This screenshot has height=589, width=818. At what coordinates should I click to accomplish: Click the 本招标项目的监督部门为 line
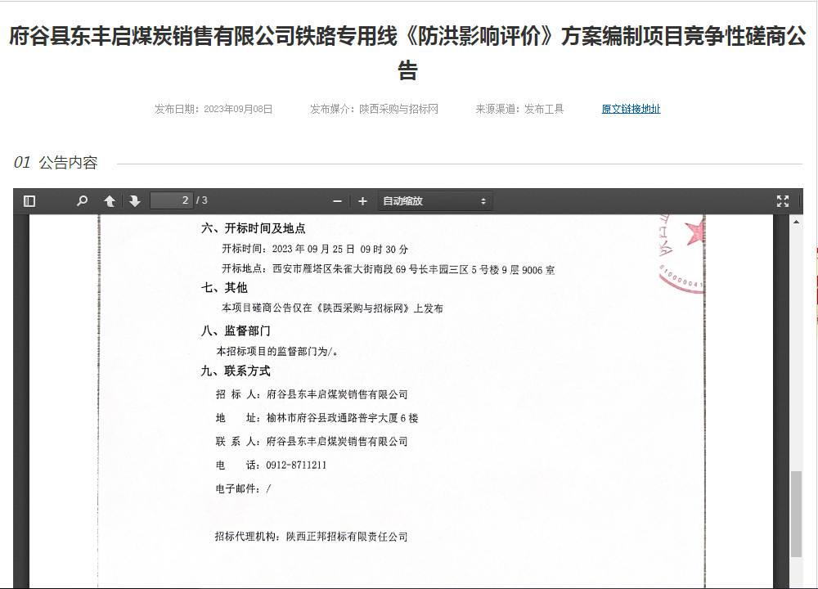coord(277,351)
